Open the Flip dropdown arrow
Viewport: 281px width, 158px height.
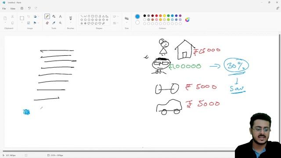38,23
